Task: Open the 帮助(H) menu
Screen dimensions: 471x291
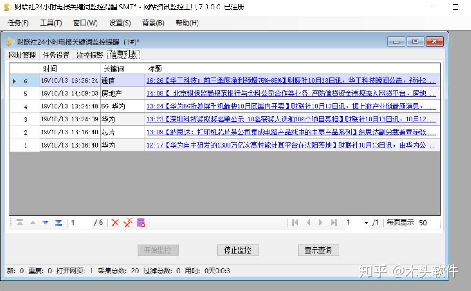Action: pos(187,23)
